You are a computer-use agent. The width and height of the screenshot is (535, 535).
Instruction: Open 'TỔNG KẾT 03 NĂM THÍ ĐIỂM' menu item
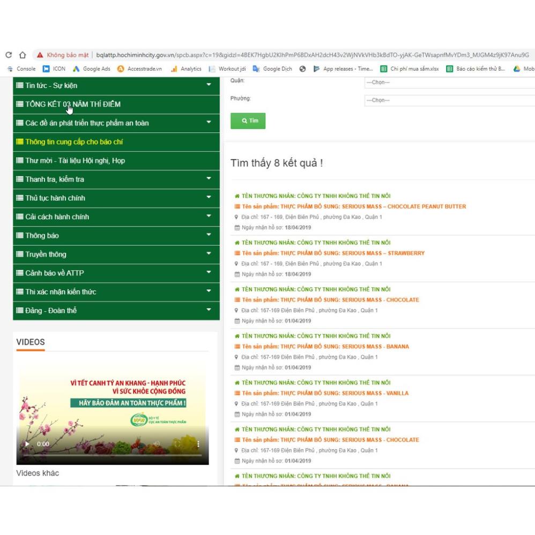72,104
